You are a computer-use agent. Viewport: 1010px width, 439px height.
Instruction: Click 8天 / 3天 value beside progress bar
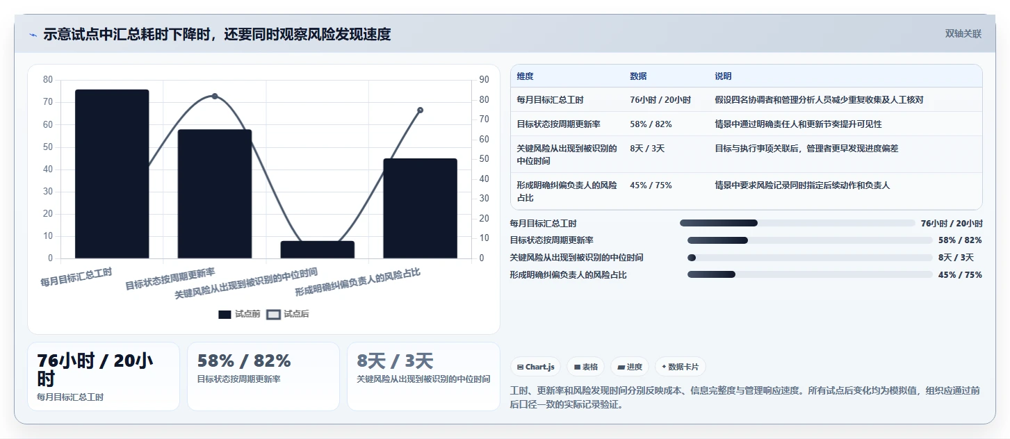[956, 258]
